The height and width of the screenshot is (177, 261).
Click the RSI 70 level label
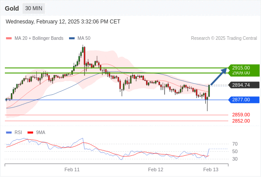click(x=235, y=144)
